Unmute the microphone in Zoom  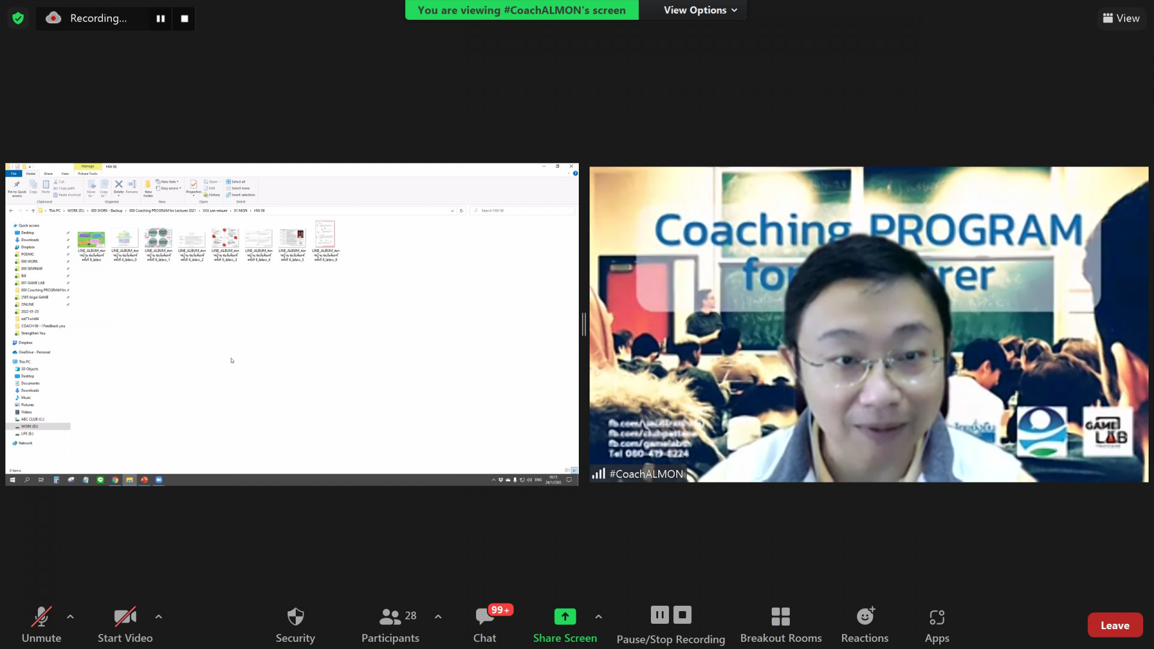(41, 625)
